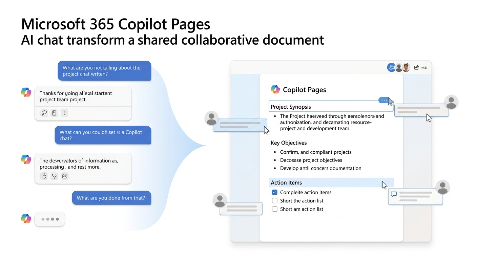The image size is (477, 260).
Task: Click the subtitle 'AI chat transform a shared collaborative document'
Action: click(172, 40)
